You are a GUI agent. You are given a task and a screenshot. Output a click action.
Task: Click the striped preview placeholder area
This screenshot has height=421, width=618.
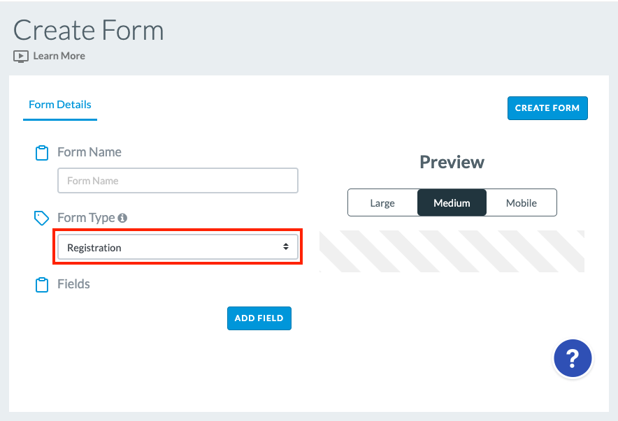click(x=452, y=251)
